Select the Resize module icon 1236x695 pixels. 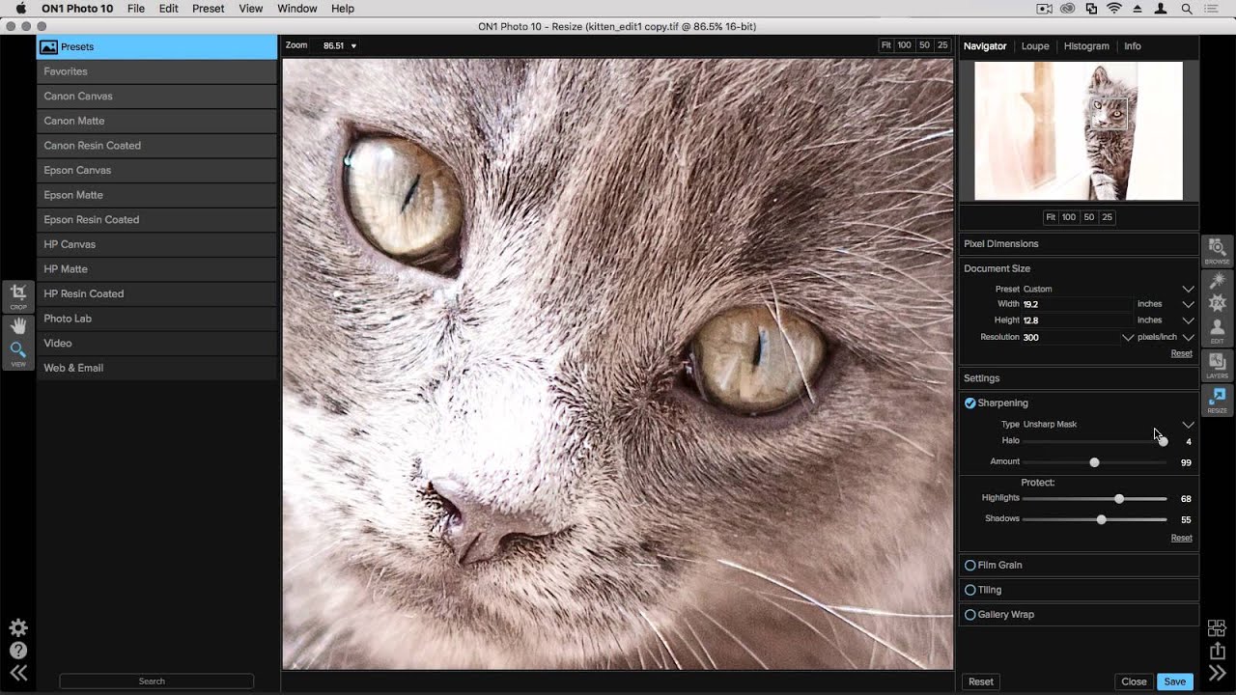[x=1217, y=400]
